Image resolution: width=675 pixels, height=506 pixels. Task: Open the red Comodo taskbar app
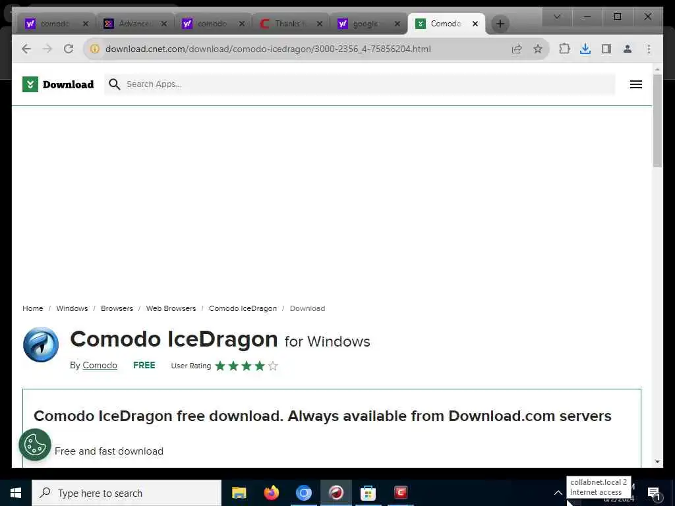coord(400,493)
